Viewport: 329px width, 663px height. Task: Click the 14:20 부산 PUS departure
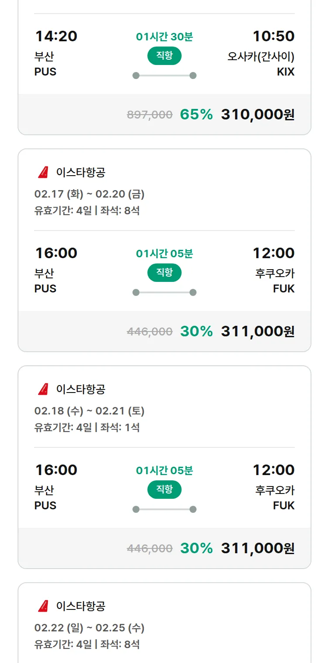tap(56, 53)
